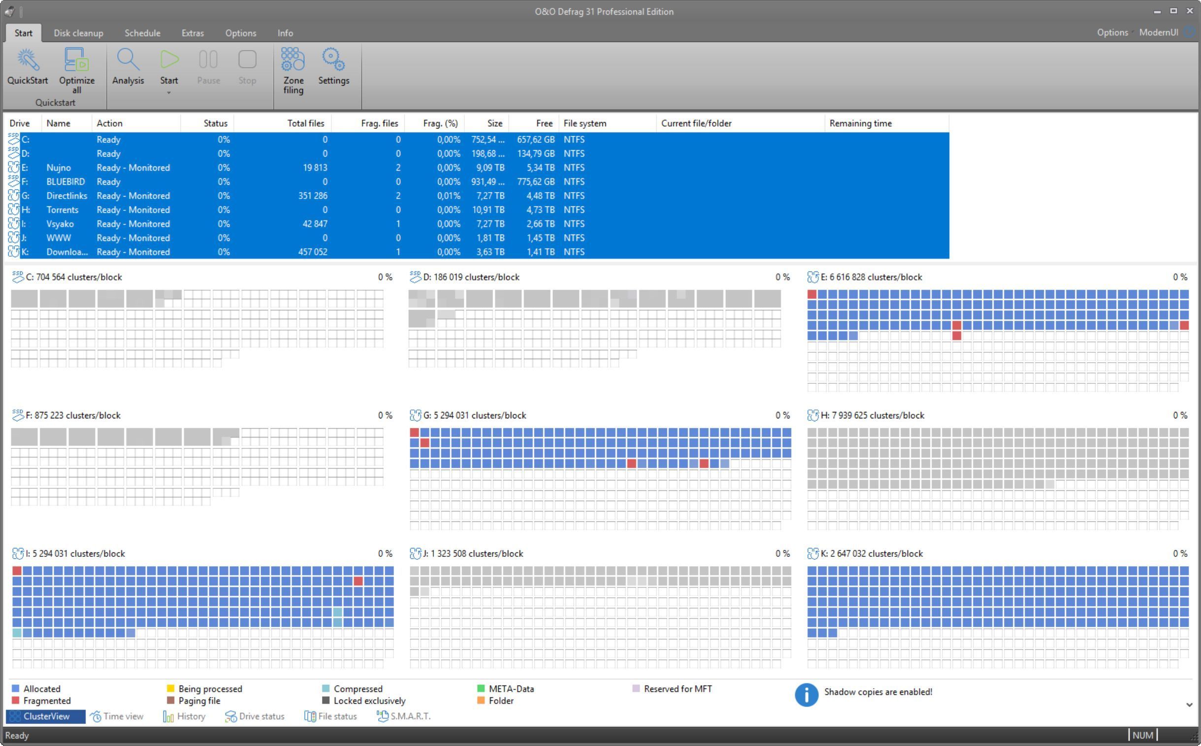The height and width of the screenshot is (746, 1201).
Task: Expand the Start button dropdown arrow
Action: (x=168, y=93)
